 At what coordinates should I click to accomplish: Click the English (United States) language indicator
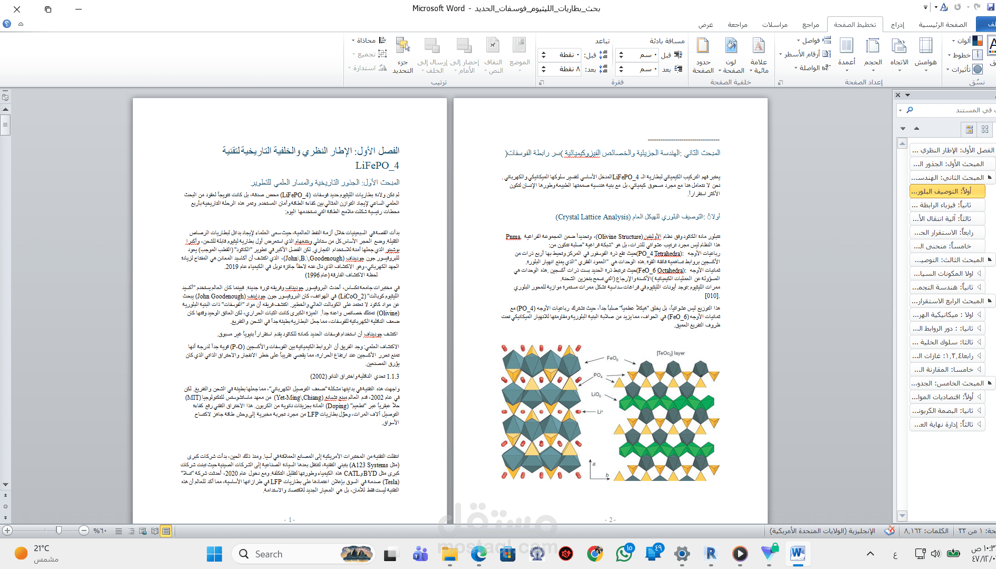pos(822,531)
